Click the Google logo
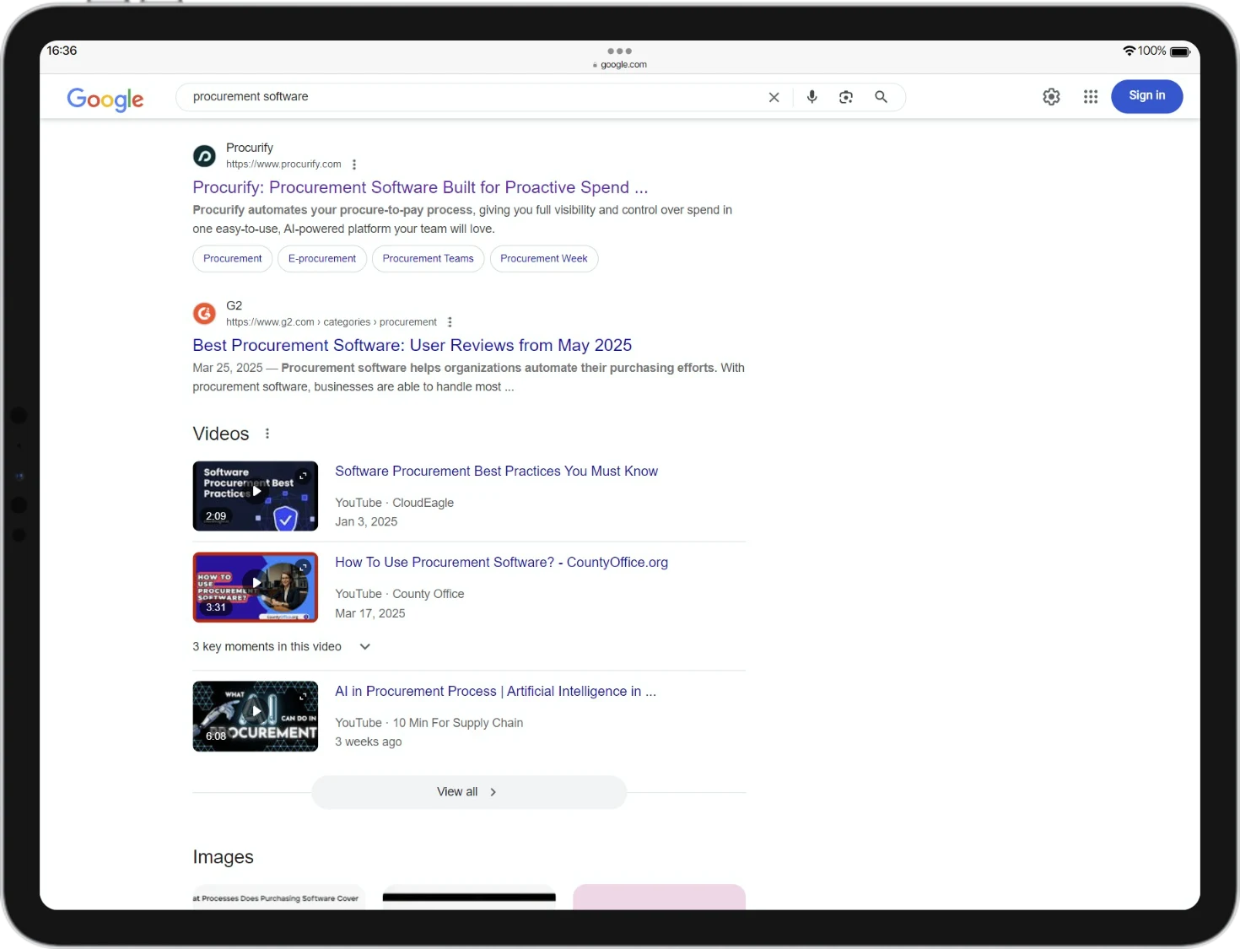 click(x=105, y=99)
